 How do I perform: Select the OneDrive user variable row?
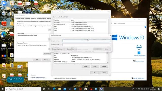80,22
